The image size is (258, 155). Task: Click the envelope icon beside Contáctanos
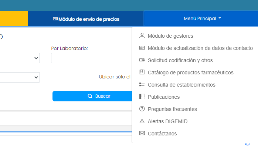tap(142, 133)
